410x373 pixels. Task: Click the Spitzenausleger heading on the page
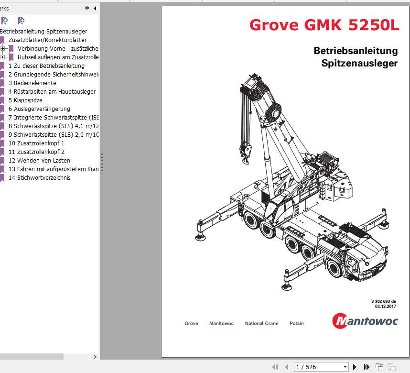click(359, 63)
